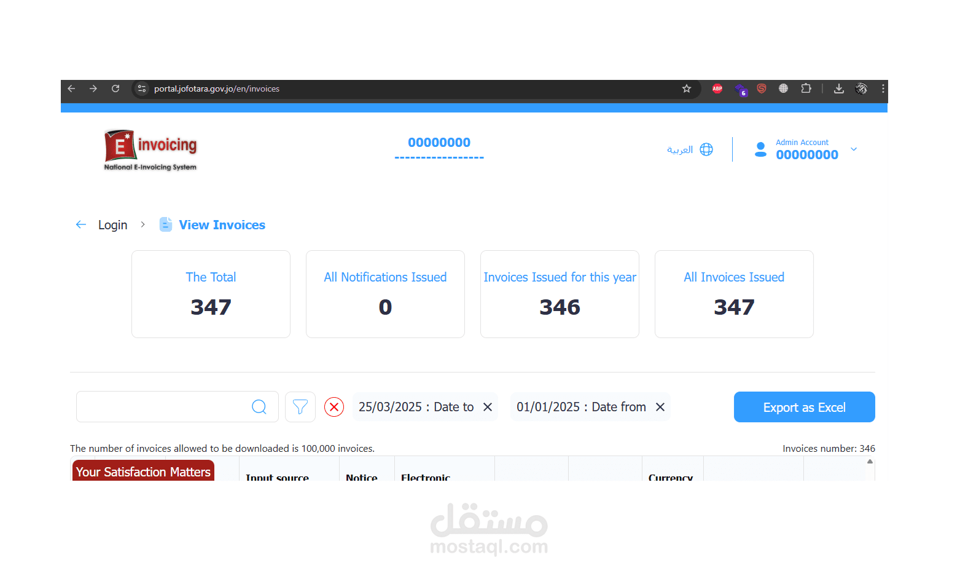Remove the Date from 01/01/2025 filter
This screenshot has height=568, width=979.
pyautogui.click(x=660, y=407)
